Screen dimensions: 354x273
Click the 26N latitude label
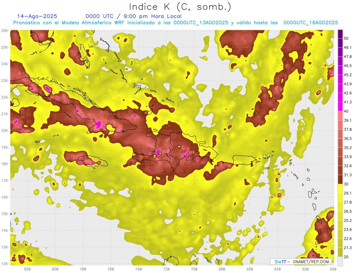(4, 31)
